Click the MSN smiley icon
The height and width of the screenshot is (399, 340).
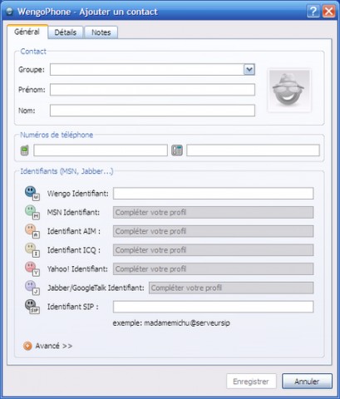pos(32,212)
